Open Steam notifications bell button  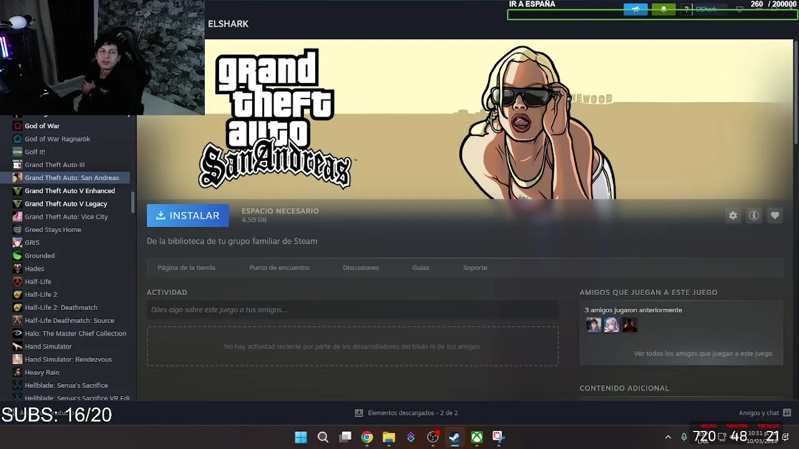point(664,9)
